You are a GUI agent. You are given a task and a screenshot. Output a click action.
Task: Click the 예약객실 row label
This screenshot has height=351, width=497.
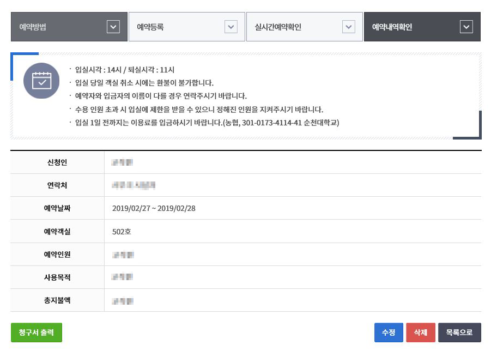coord(57,232)
